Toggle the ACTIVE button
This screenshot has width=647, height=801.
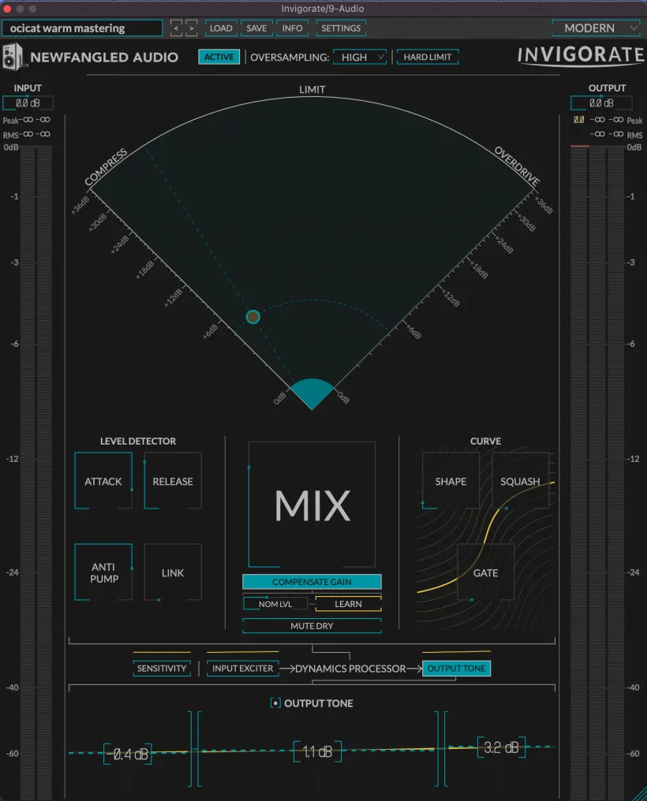coord(219,58)
